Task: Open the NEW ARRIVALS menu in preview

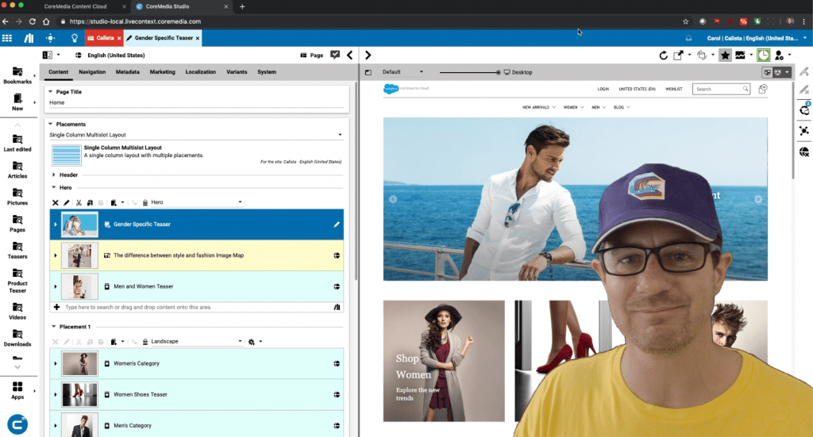Action: coord(539,107)
